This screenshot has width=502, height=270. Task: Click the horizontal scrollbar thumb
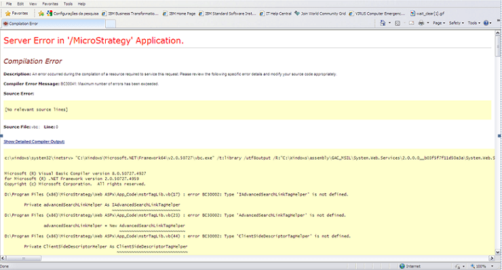24,258
